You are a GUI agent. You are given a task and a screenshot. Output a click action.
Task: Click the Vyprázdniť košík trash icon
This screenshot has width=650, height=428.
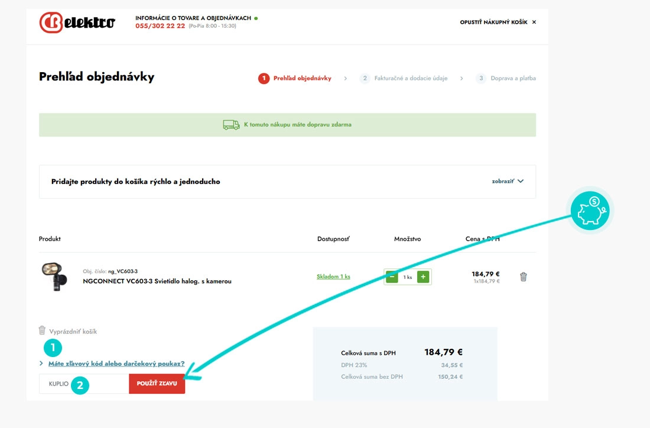[42, 330]
